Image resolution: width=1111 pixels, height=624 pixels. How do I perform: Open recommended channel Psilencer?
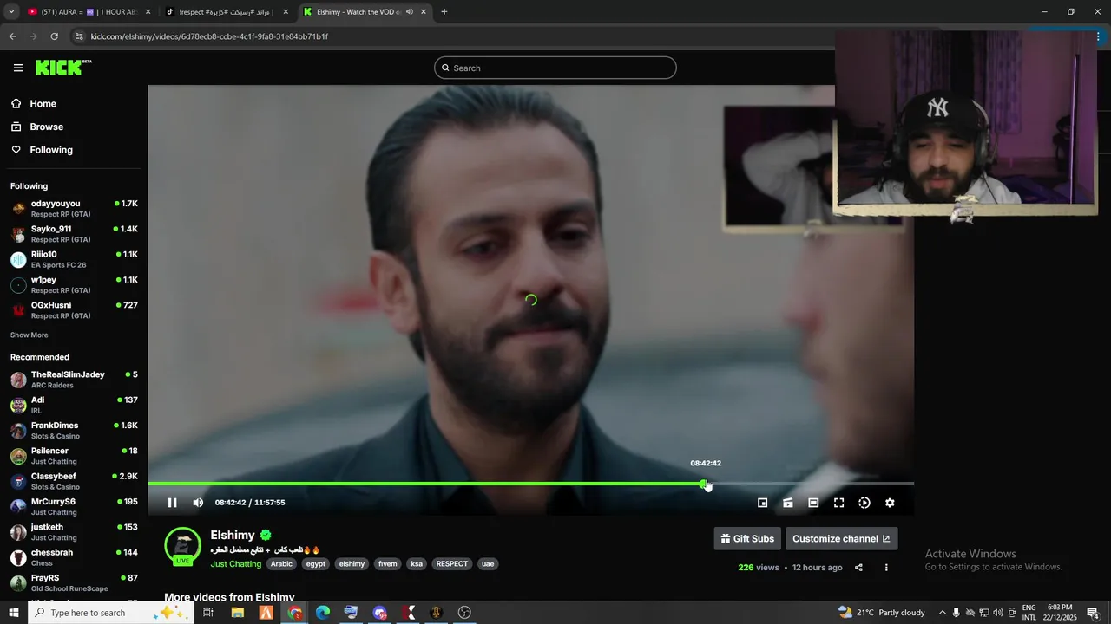[x=74, y=456]
